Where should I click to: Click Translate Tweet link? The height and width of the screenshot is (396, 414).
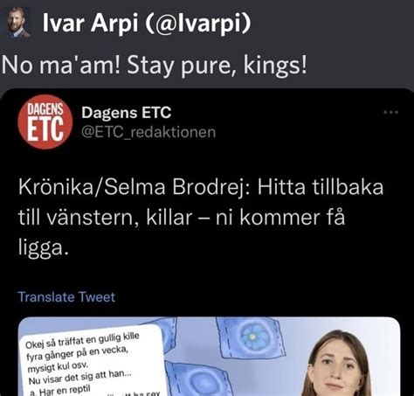click(66, 297)
